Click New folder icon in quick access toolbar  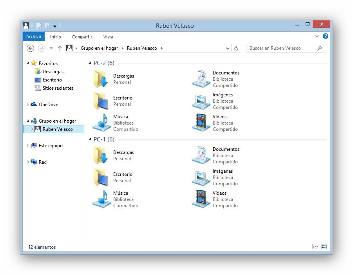point(47,25)
